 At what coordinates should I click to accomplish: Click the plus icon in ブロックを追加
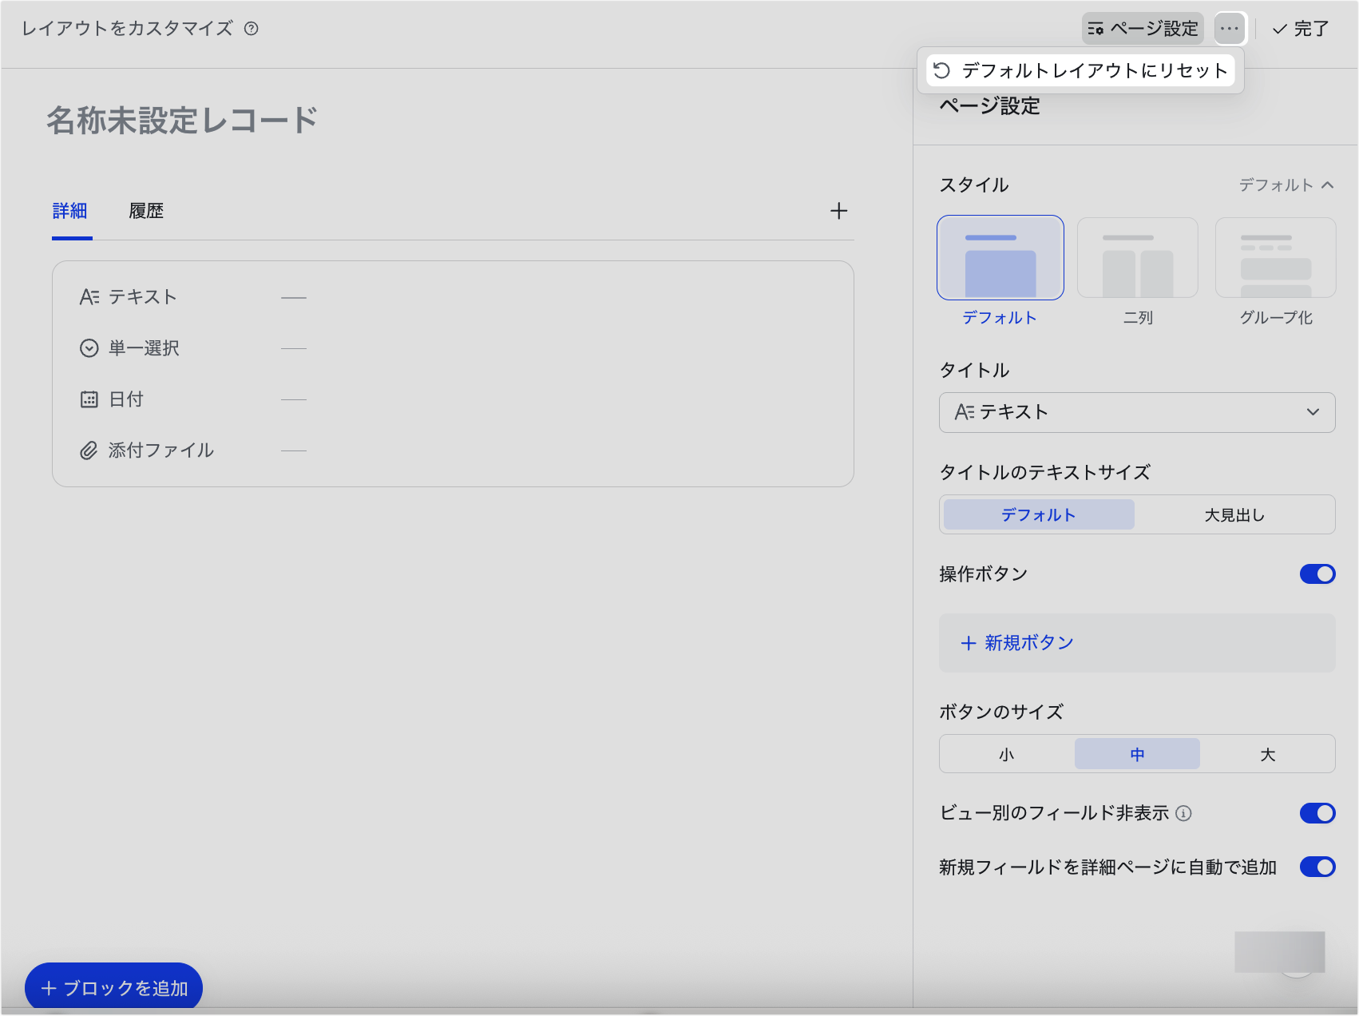[49, 988]
